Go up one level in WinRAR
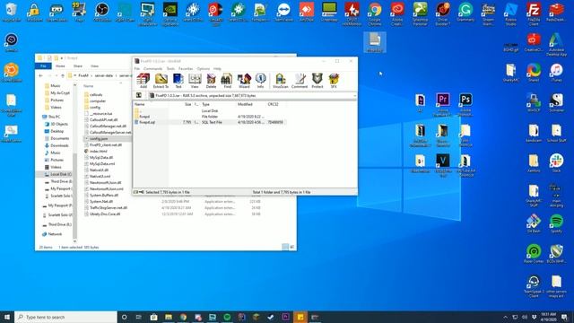Viewport: 574px width, 323px height. pos(139,96)
